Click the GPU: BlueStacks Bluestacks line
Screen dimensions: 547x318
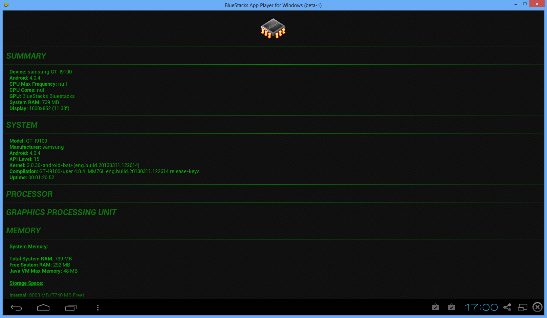42,96
